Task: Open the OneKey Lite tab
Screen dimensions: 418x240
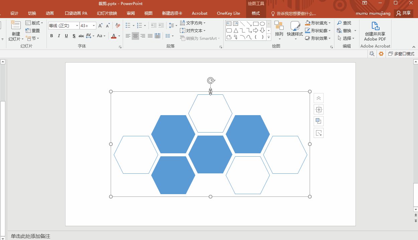Action: click(x=228, y=13)
